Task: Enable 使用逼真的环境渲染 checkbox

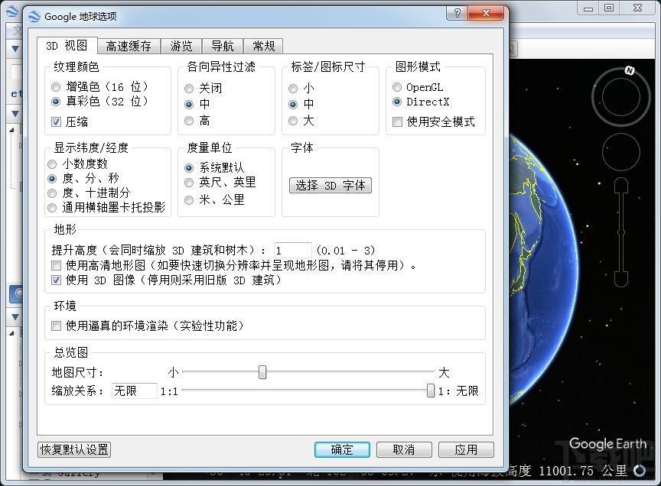Action: point(56,326)
